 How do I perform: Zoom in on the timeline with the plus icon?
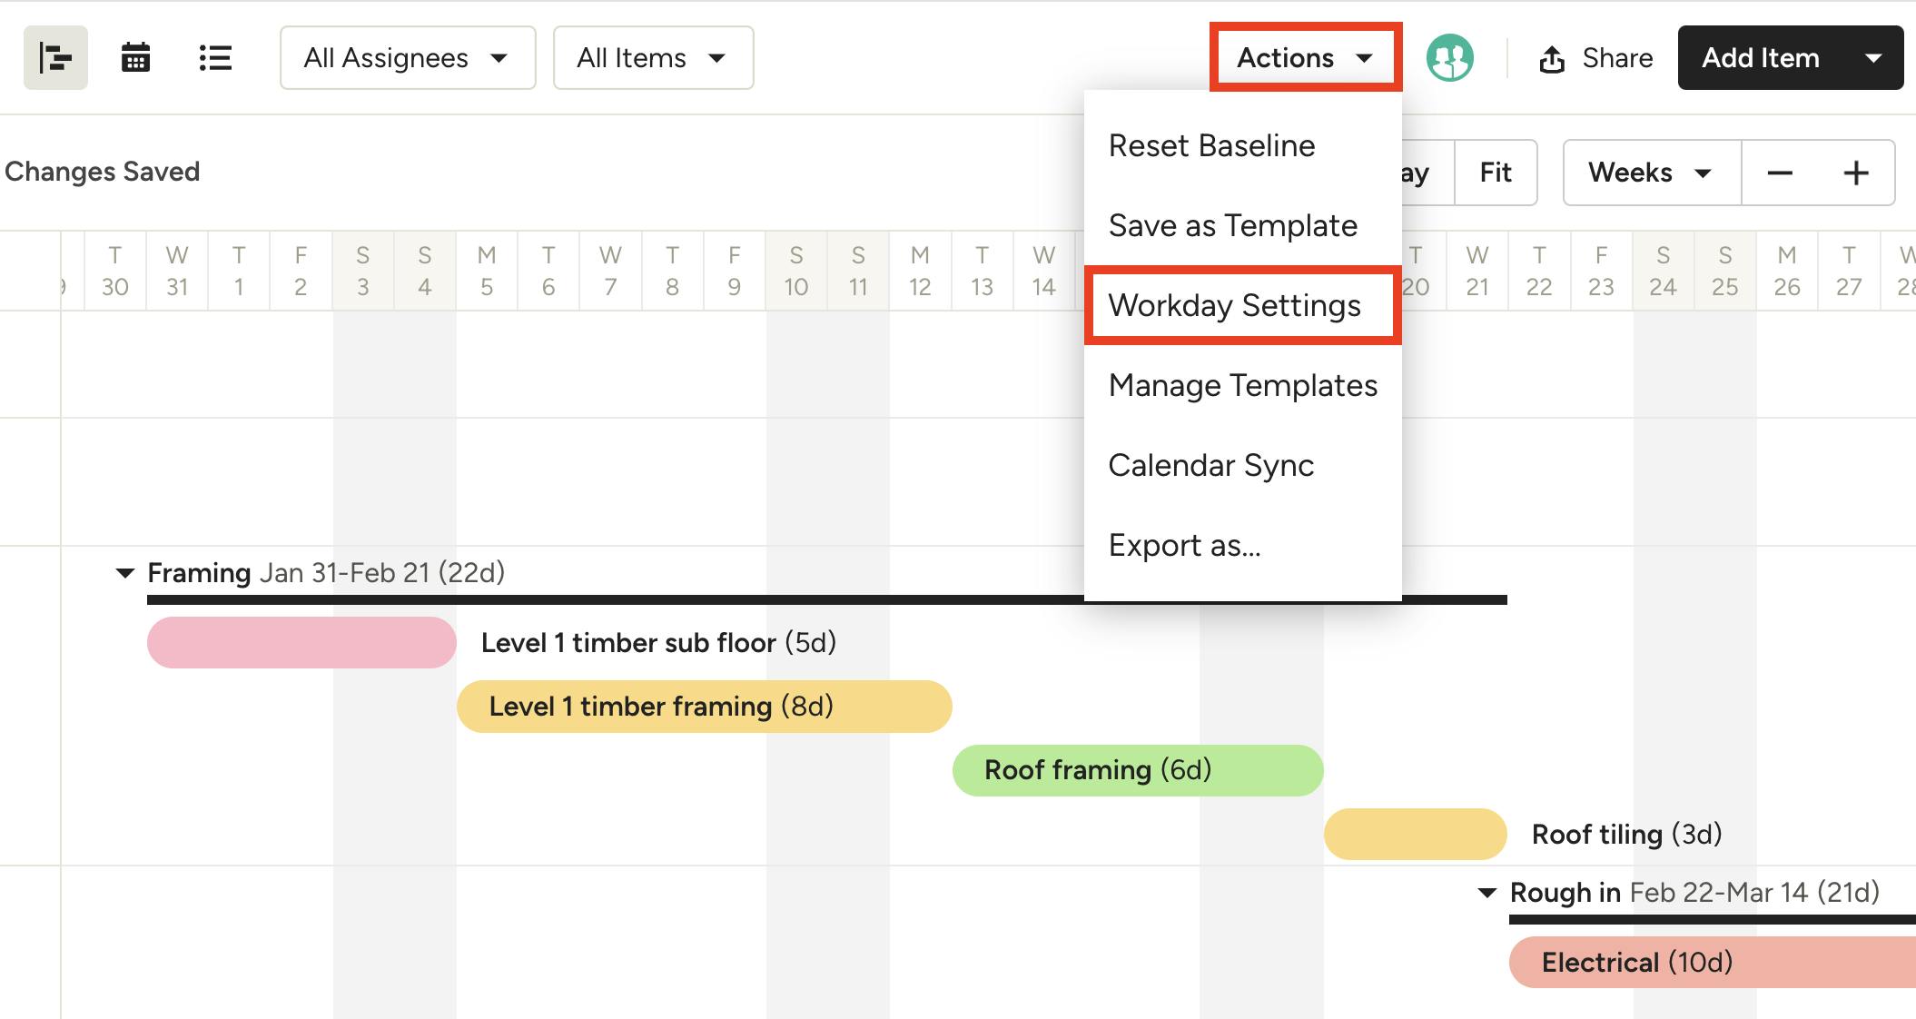click(x=1857, y=173)
